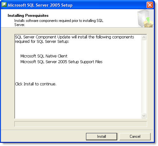Click the vertical scrollbar track of component list
The width and height of the screenshot is (158, 146).
144,76
